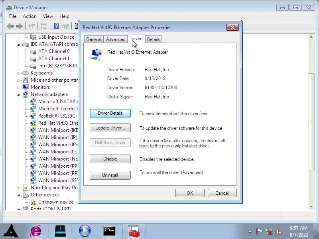Click the Monitors category icon
The height and width of the screenshot is (239, 319).
(x=26, y=87)
